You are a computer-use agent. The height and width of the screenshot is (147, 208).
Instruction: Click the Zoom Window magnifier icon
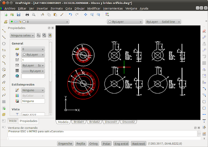click(92, 15)
